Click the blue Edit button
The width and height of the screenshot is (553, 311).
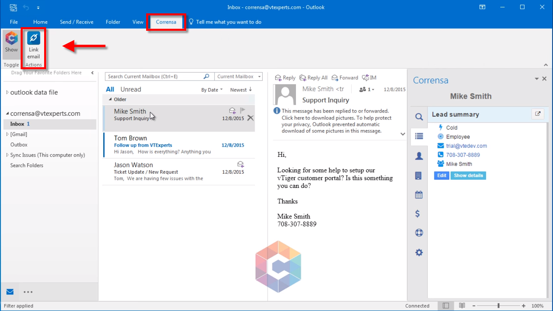(442, 175)
